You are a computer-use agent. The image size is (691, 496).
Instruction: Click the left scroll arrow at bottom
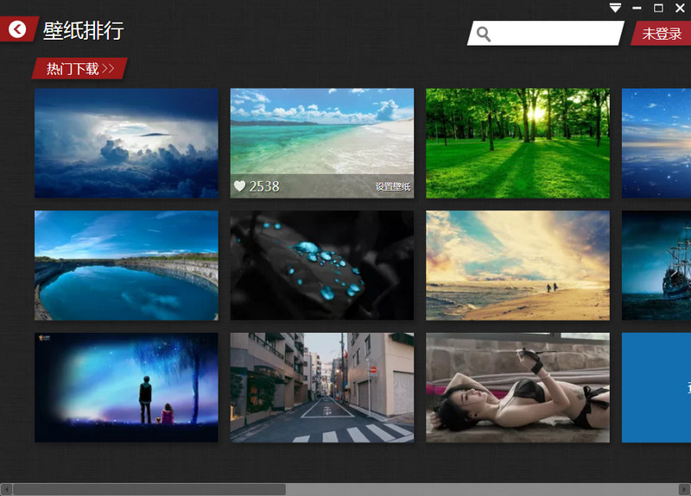click(x=6, y=489)
